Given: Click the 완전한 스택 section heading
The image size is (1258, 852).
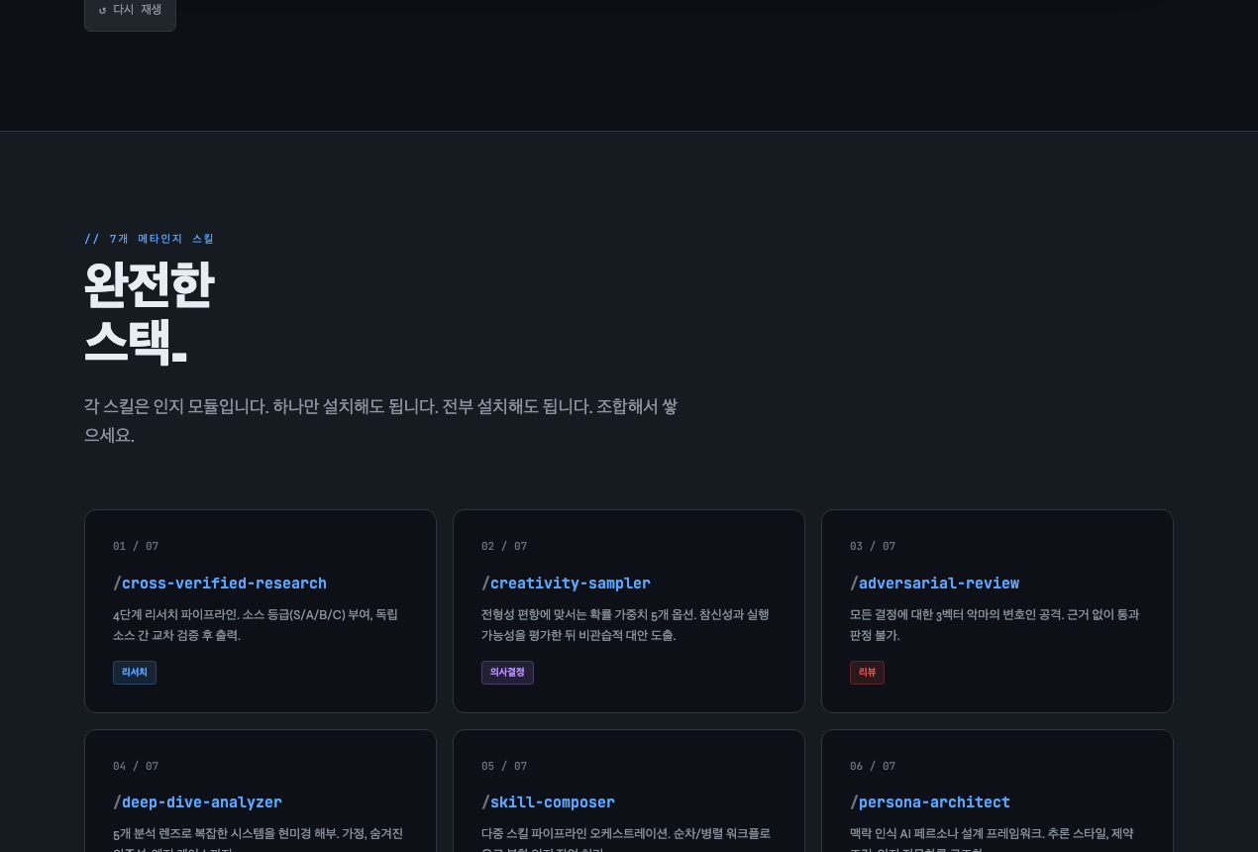Looking at the screenshot, I should tap(149, 313).
